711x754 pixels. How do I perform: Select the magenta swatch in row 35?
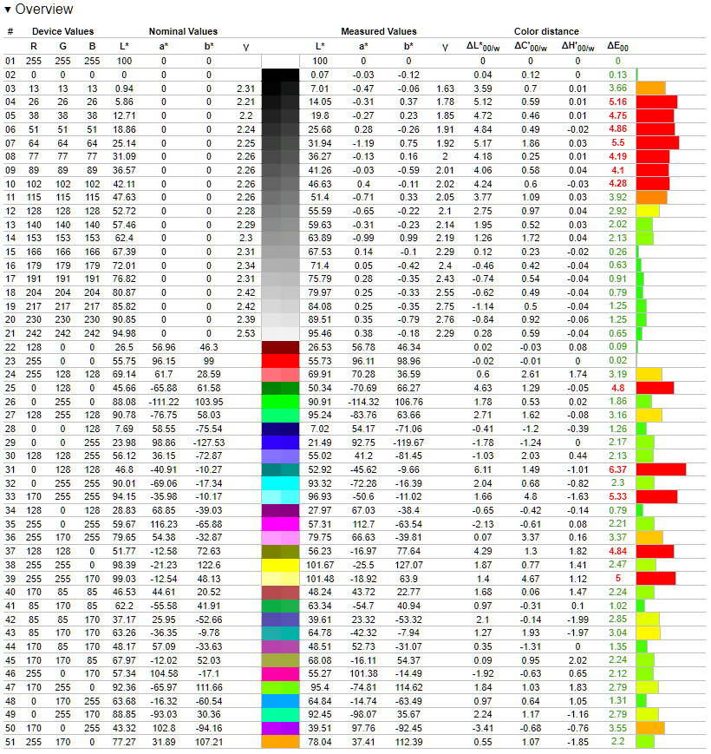[x=280, y=525]
